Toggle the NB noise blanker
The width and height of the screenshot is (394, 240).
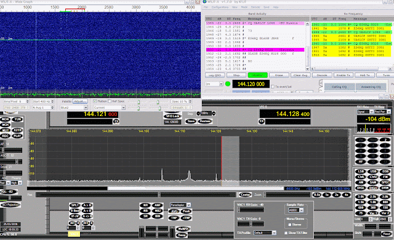(145, 211)
